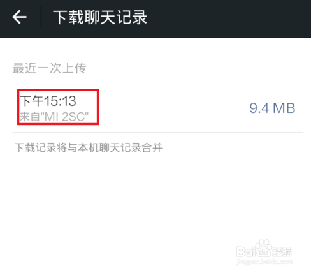Image resolution: width=311 pixels, height=273 pixels.
Task: Tap the 下午 characters of timestamp
Action: coord(32,101)
